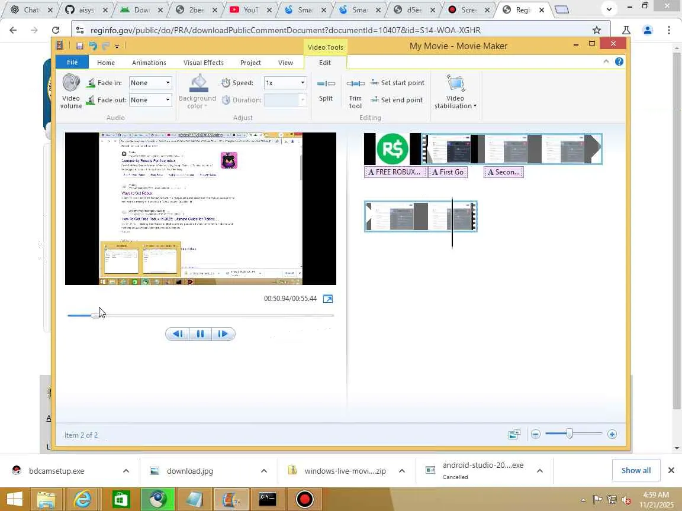Expand options for bdcamsetup.exe download
682x511 pixels.
(126, 471)
